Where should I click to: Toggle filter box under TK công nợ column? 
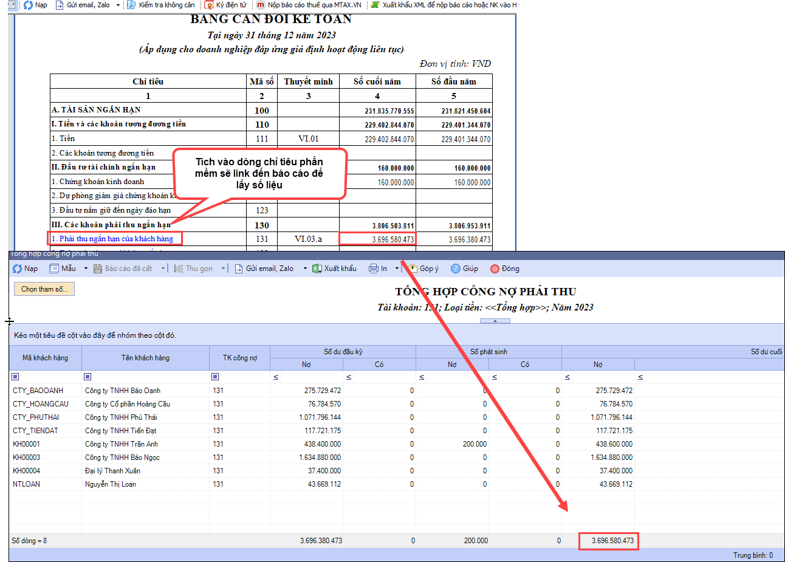pyautogui.click(x=215, y=377)
